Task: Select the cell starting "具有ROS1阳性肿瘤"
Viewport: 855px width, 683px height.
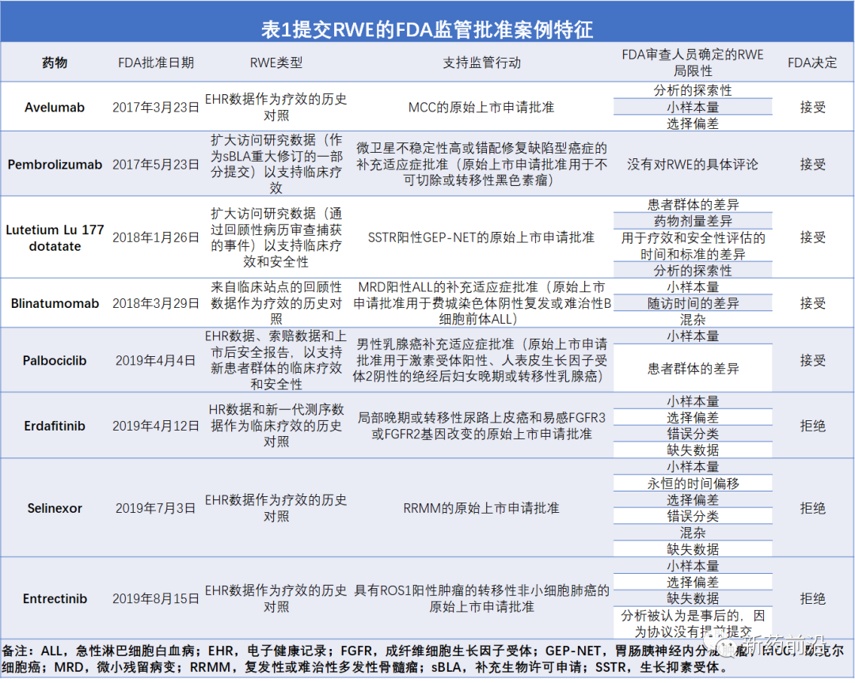Action: [x=481, y=598]
